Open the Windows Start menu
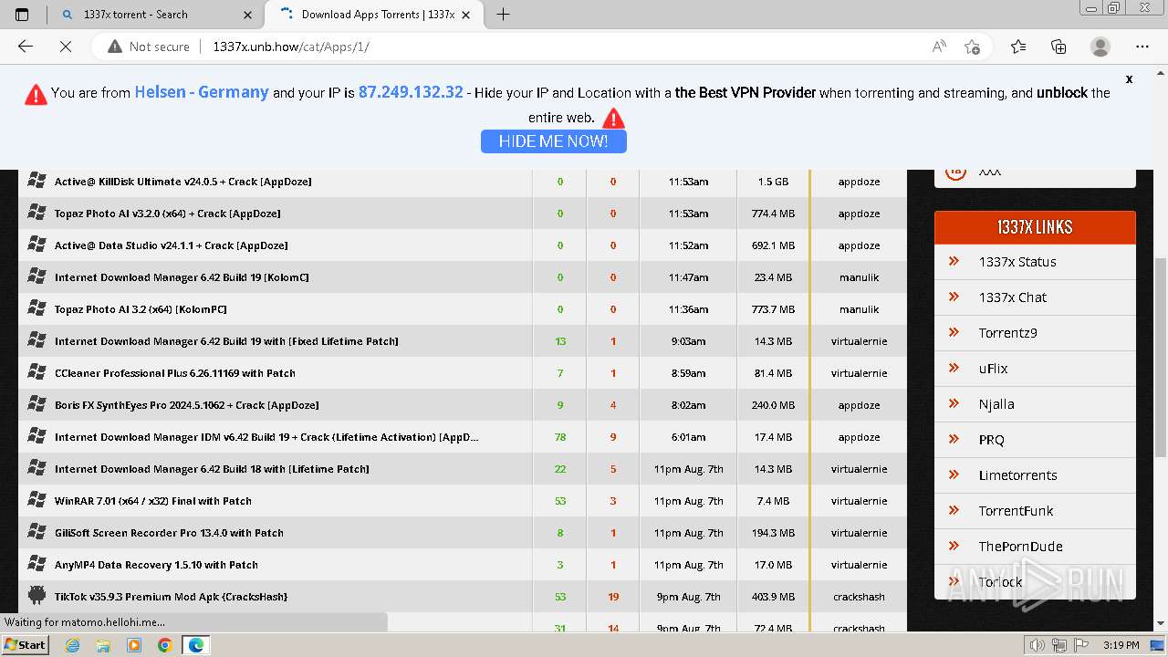The height and width of the screenshot is (657, 1168). [x=25, y=644]
